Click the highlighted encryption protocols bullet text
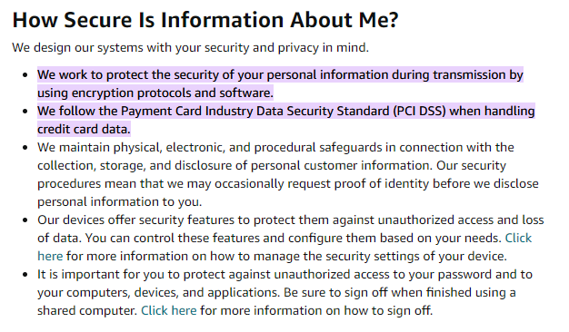This screenshot has width=569, height=332. pos(280,83)
